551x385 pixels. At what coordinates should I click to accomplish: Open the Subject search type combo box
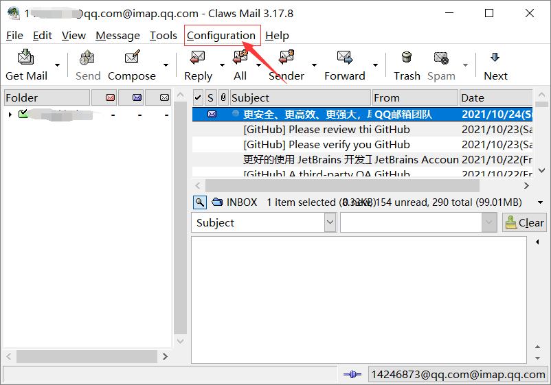coord(264,222)
